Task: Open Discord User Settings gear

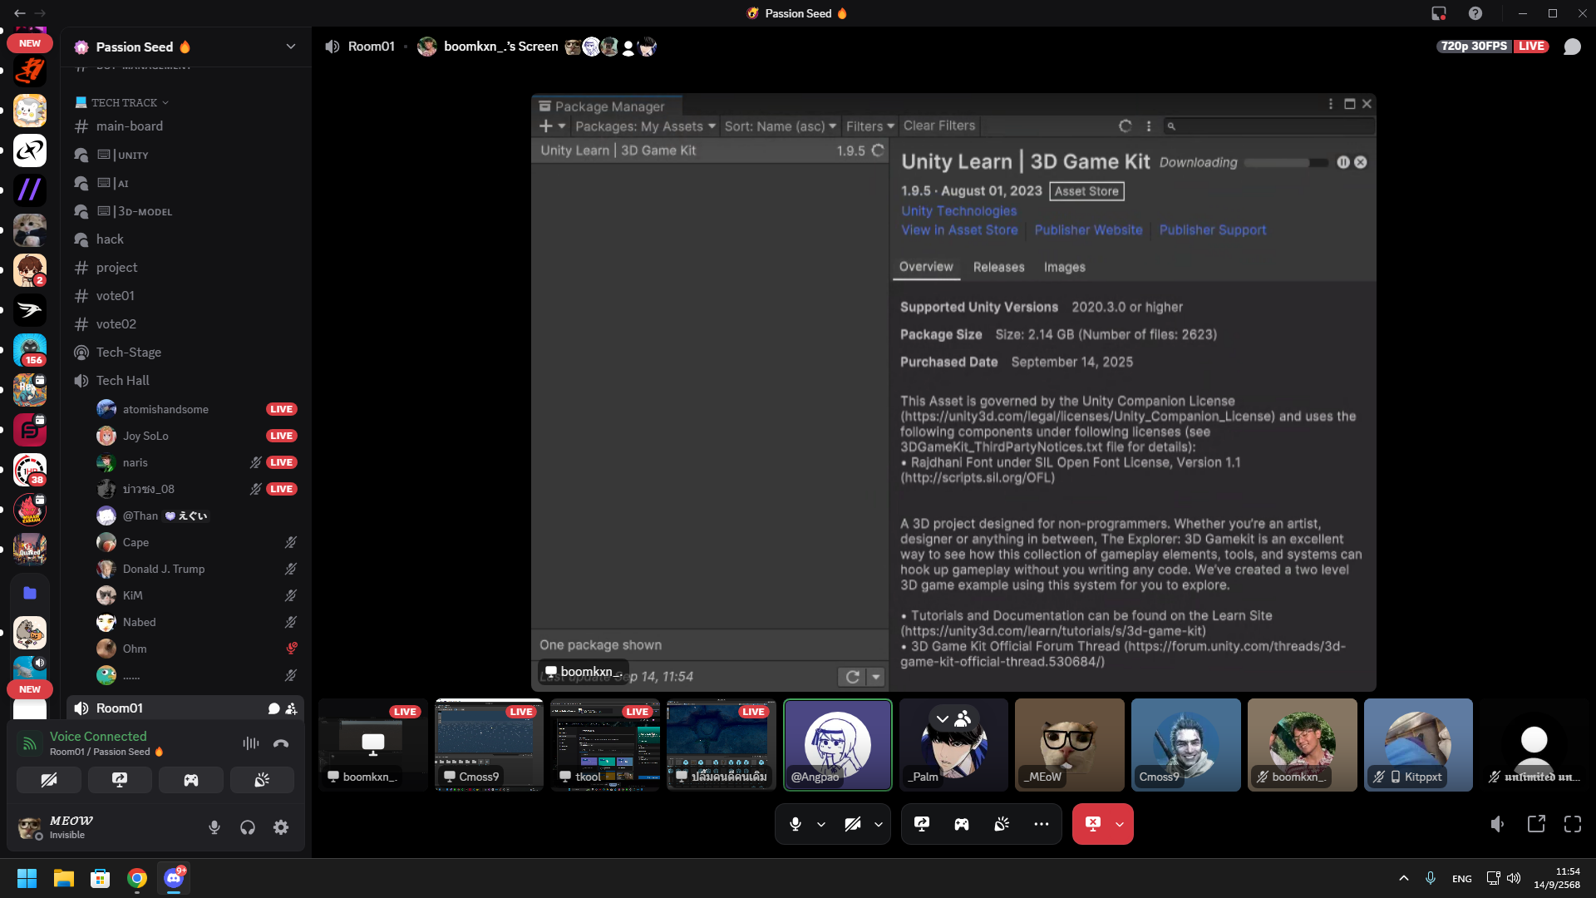Action: pos(281,827)
